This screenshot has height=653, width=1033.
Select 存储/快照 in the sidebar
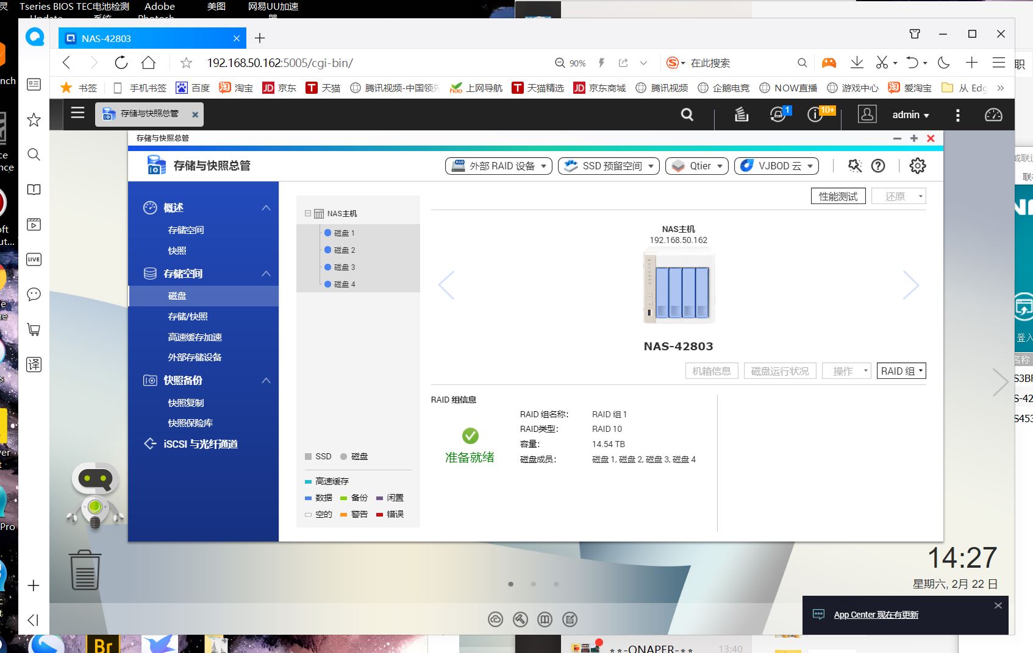click(x=188, y=316)
